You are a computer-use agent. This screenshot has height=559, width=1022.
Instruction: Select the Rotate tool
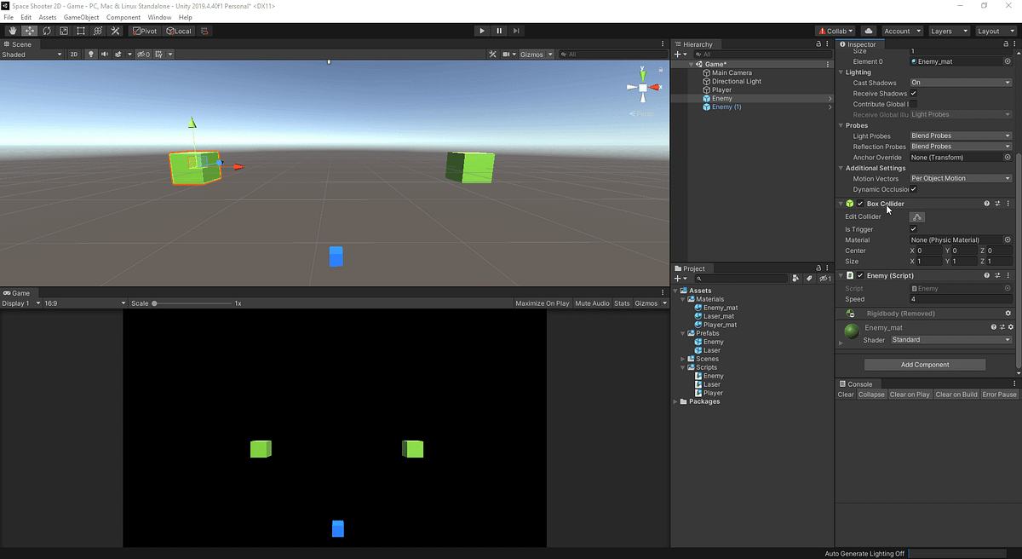point(46,31)
